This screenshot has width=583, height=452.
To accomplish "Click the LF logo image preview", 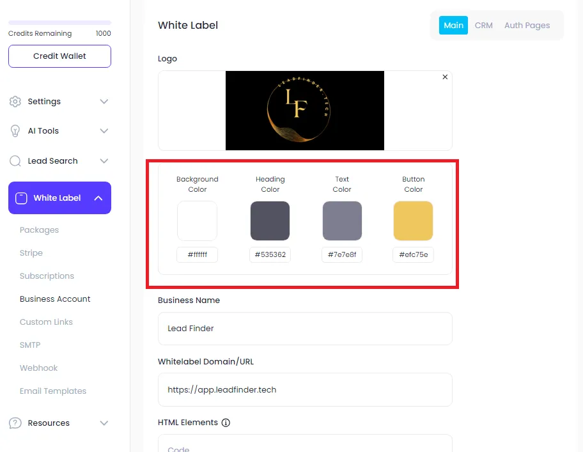I will pyautogui.click(x=305, y=111).
